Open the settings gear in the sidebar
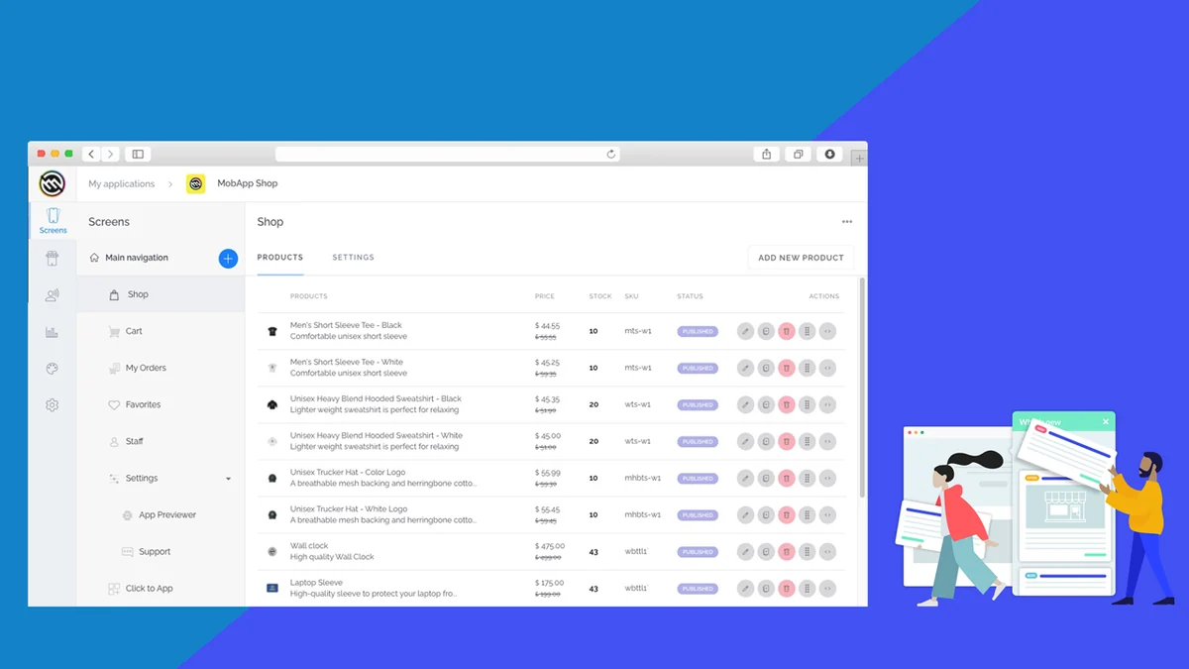 tap(53, 404)
